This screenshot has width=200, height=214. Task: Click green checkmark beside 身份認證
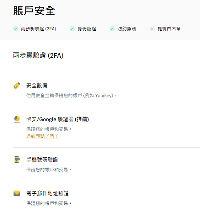[72, 29]
